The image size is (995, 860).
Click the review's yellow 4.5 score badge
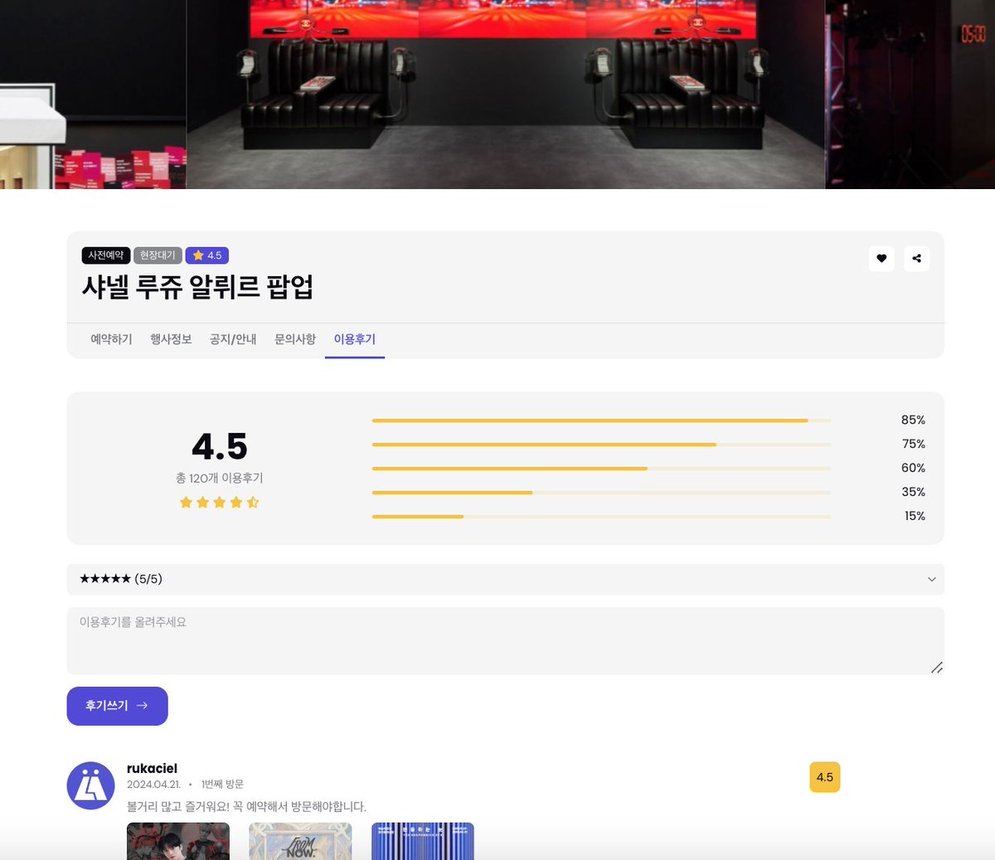click(825, 777)
